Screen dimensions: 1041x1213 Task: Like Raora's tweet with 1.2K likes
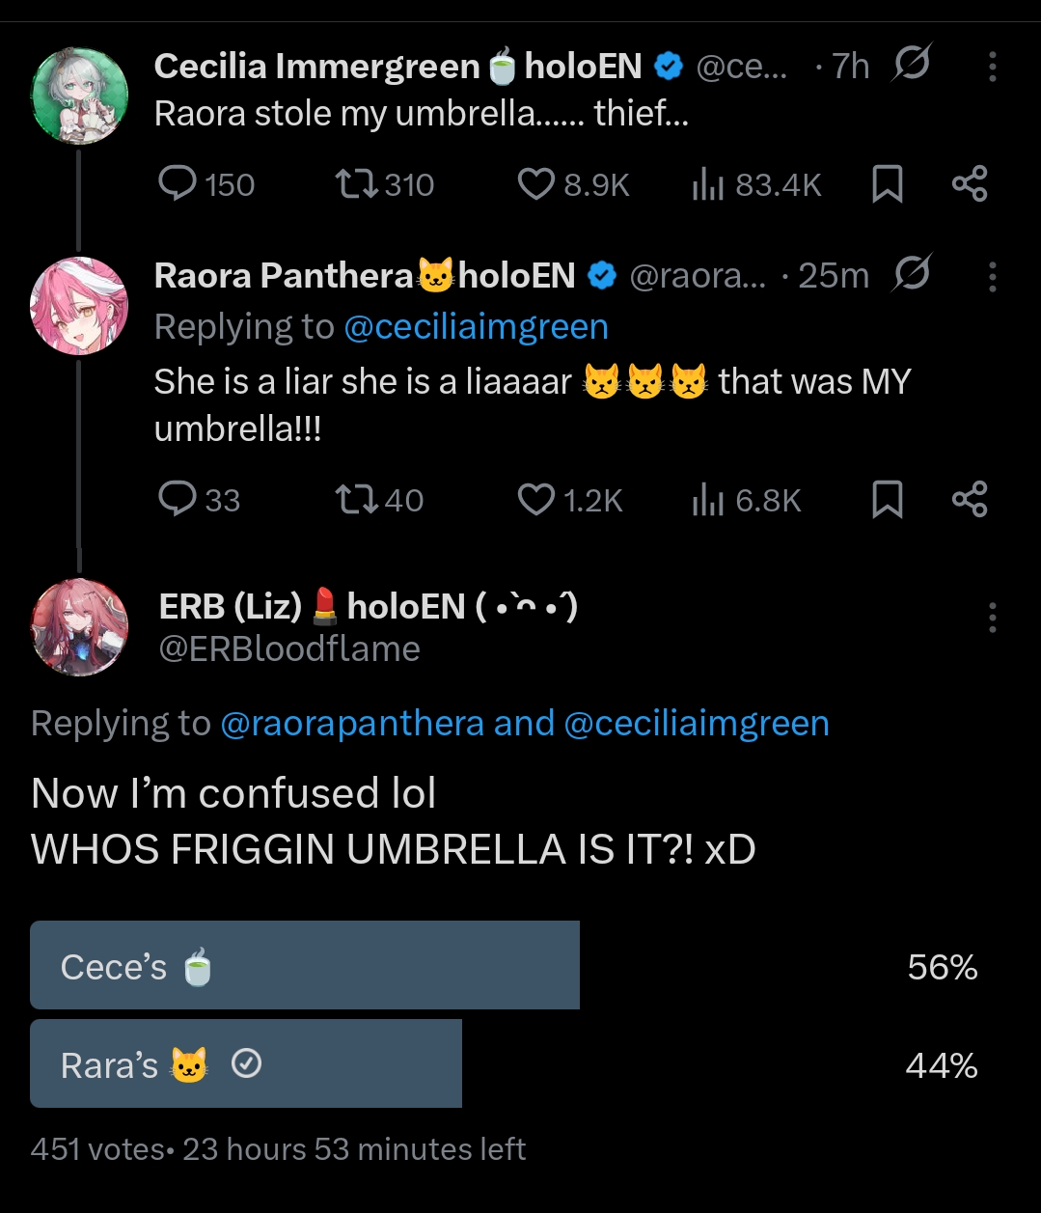(536, 499)
